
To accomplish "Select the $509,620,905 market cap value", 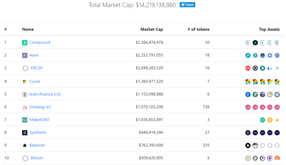I will click(151, 158).
